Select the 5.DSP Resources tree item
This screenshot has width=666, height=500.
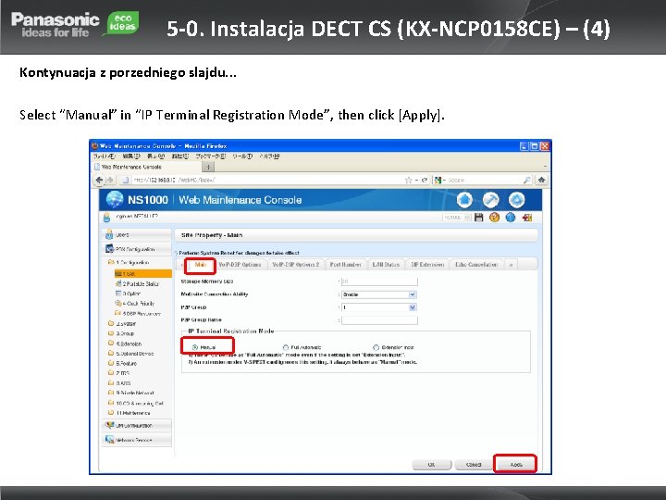138,313
